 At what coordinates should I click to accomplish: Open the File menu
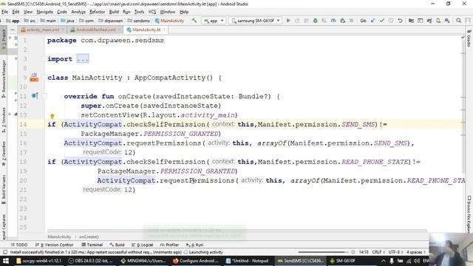click(x=5, y=12)
